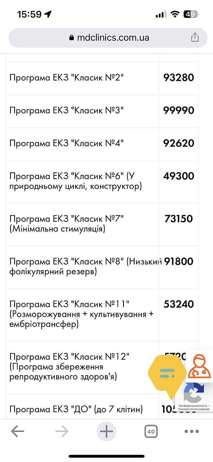Tap the 91800 price value
The width and height of the screenshot is (213, 462).
click(179, 262)
